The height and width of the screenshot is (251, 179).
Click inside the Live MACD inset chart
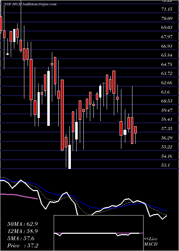point(98,233)
